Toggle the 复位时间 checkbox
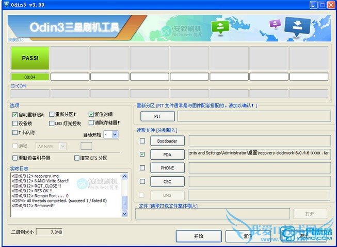 pyautogui.click(x=91, y=114)
